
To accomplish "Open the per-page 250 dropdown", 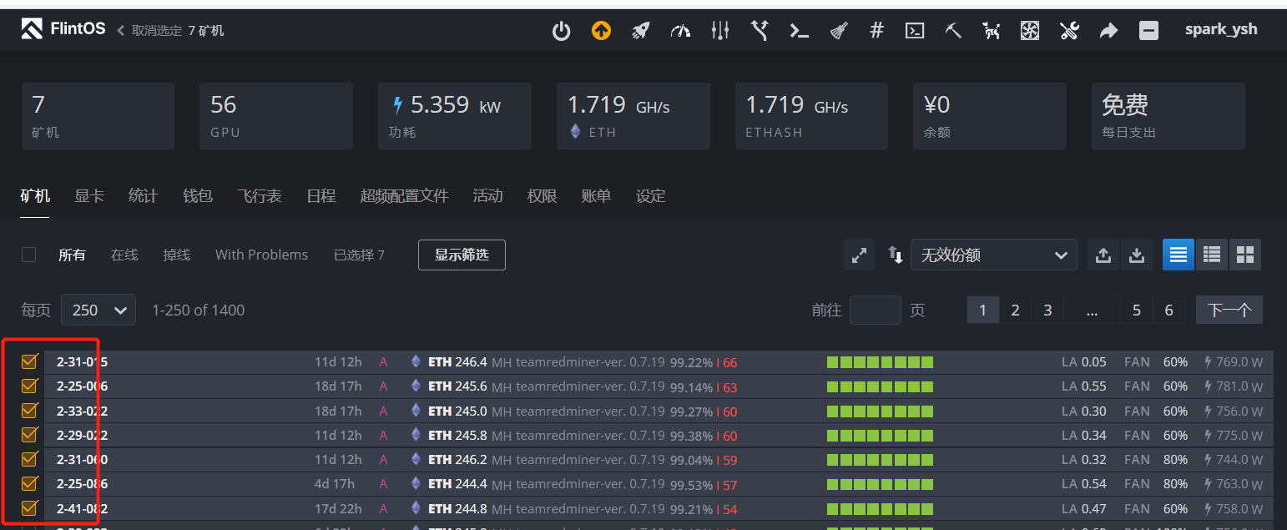I will (x=98, y=310).
